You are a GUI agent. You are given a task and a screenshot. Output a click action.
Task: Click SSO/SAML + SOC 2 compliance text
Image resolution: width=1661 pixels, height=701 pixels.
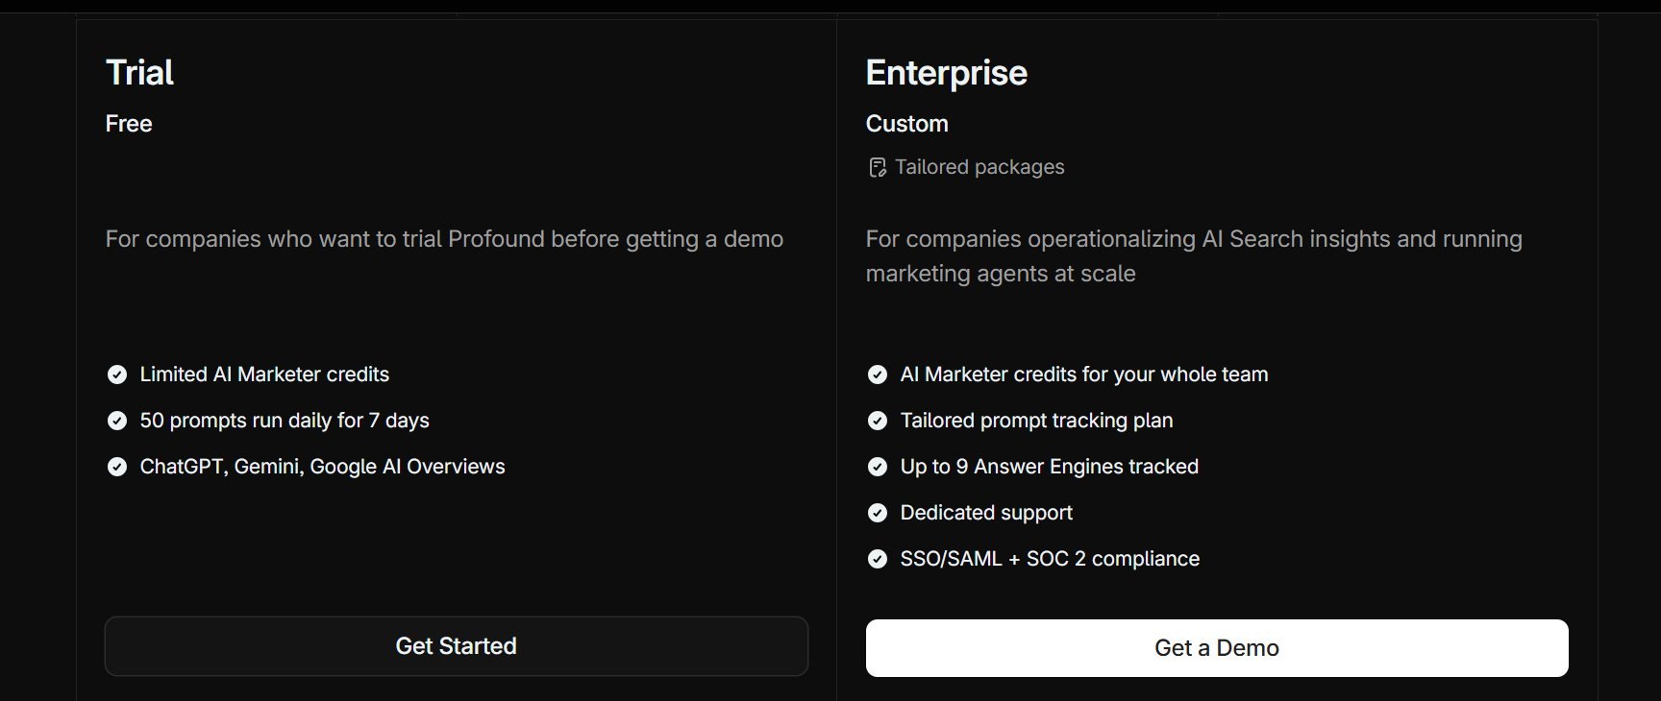[x=1050, y=559]
